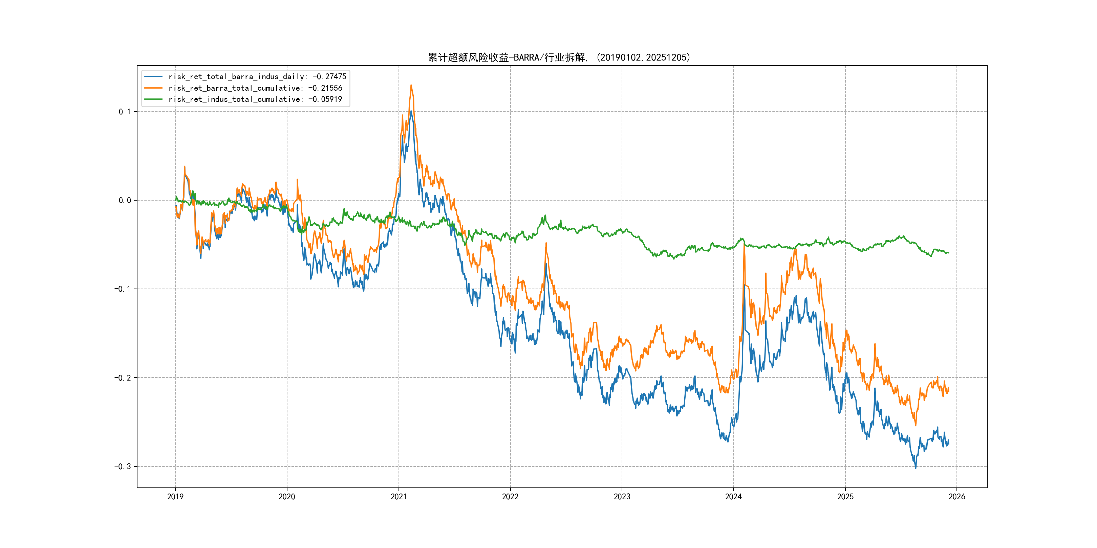Screen dimensions: 1097x548
Task: Click the blue legend line swatch
Action: click(x=153, y=76)
